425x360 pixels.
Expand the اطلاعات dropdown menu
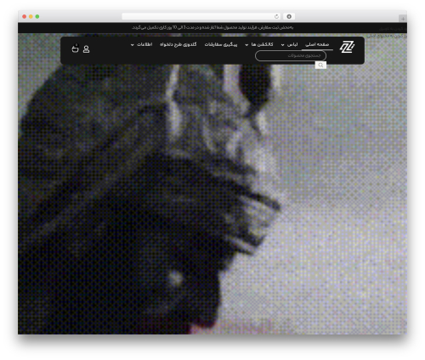point(141,44)
